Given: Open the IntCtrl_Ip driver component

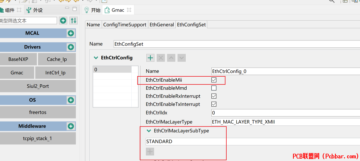Looking at the screenshot, I should coord(55,73).
